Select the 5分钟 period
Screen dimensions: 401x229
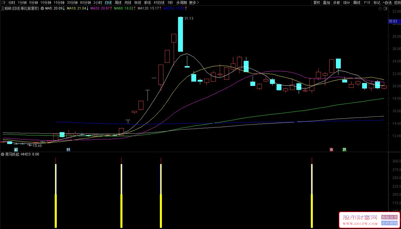coord(34,3)
